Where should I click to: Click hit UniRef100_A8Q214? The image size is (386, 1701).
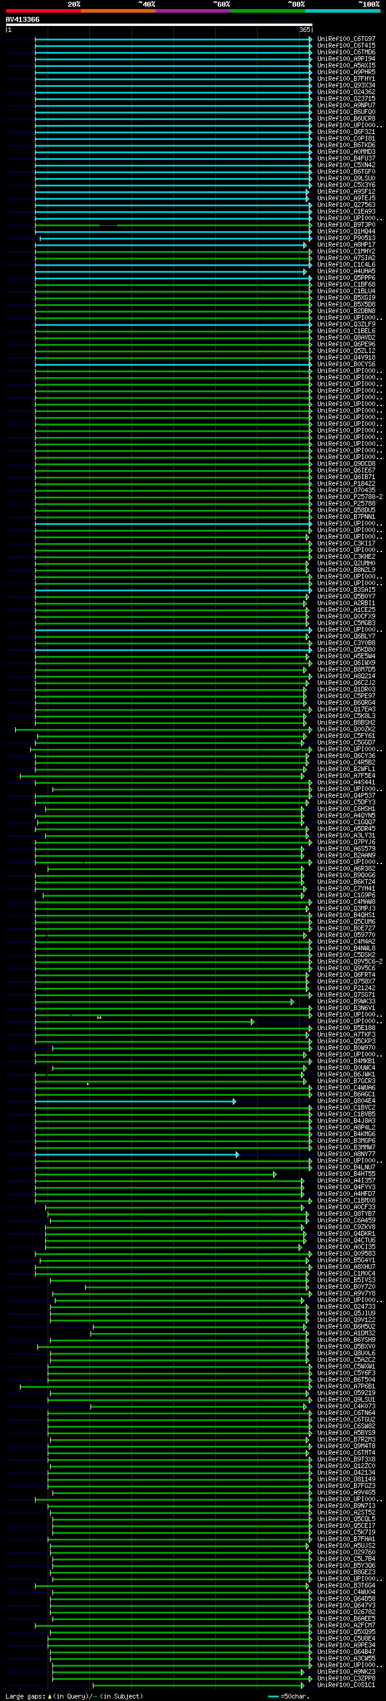pyautogui.click(x=346, y=676)
